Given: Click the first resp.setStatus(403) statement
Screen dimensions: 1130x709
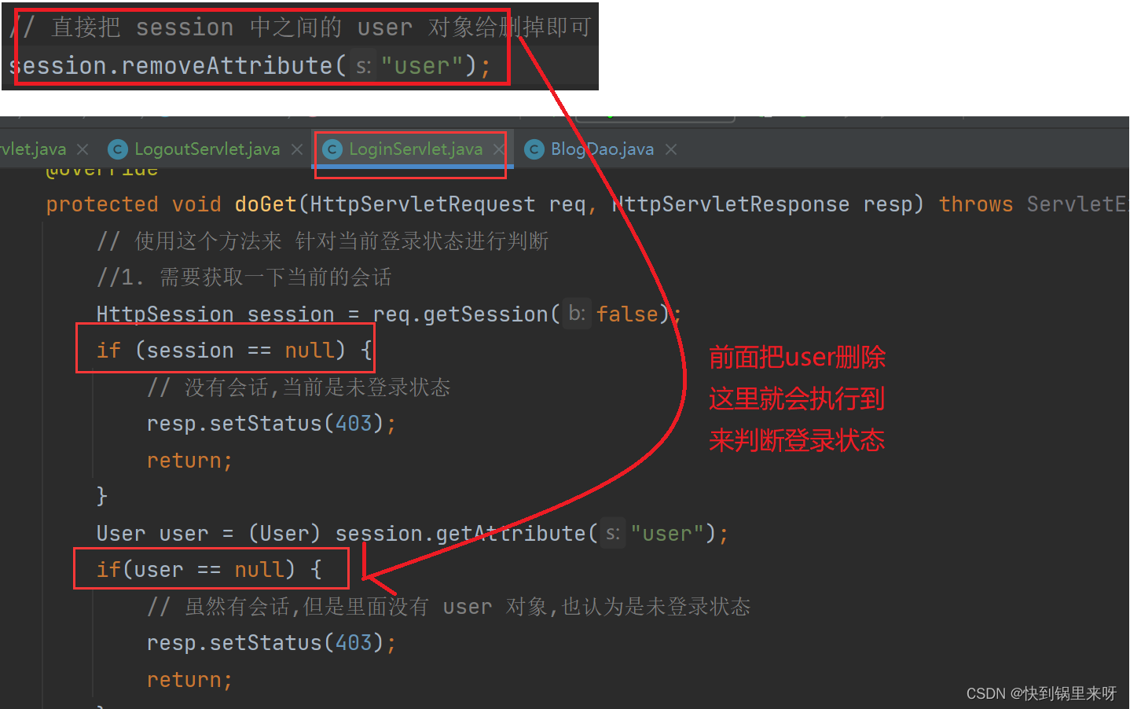Looking at the screenshot, I should (271, 424).
